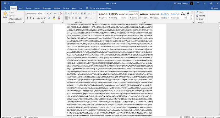
Task: Toggle Superscript formatting
Action: point(45,18)
